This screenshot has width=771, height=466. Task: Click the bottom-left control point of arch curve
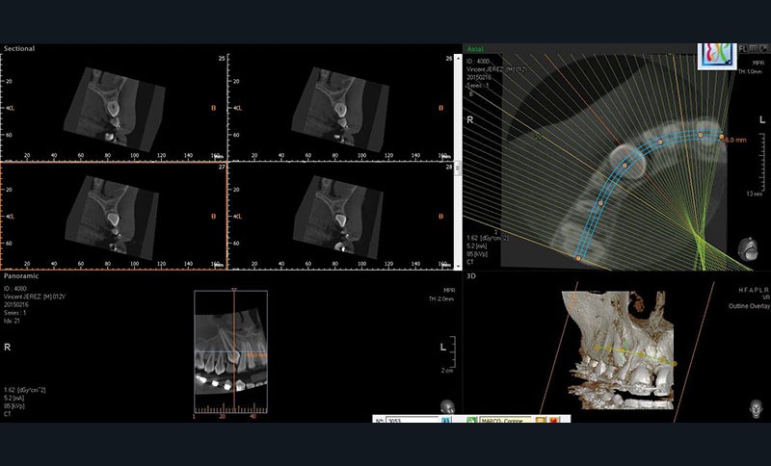(x=578, y=258)
